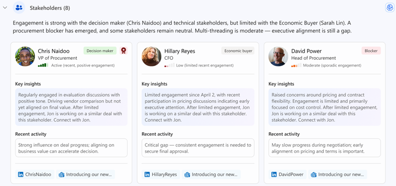Click Hillary Reyes's key insights box
The image size is (396, 186).
tap(198, 107)
